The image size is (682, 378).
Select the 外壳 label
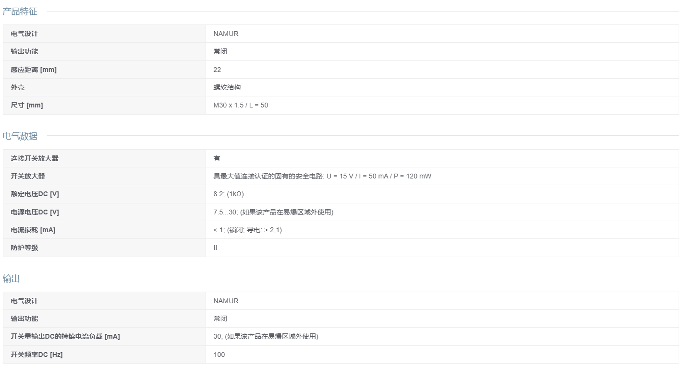pyautogui.click(x=18, y=87)
